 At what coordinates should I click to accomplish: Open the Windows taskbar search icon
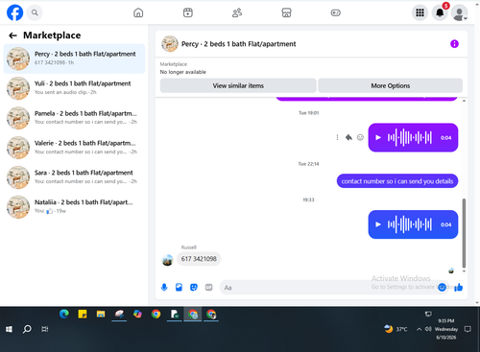tap(27, 329)
